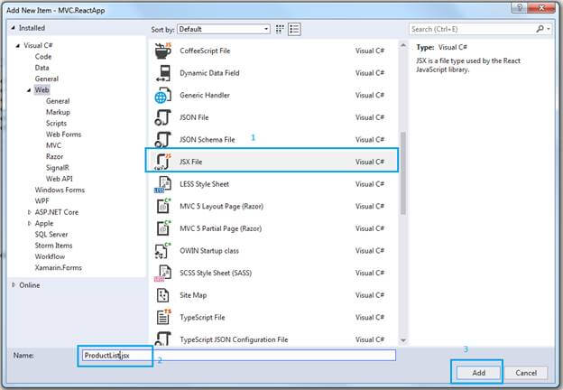Click the scroll up arrow of template list
563x390 pixels.
(x=403, y=46)
